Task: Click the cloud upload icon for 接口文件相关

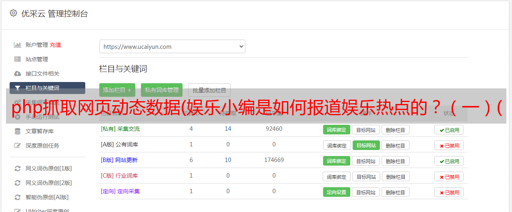Action: [x=17, y=74]
